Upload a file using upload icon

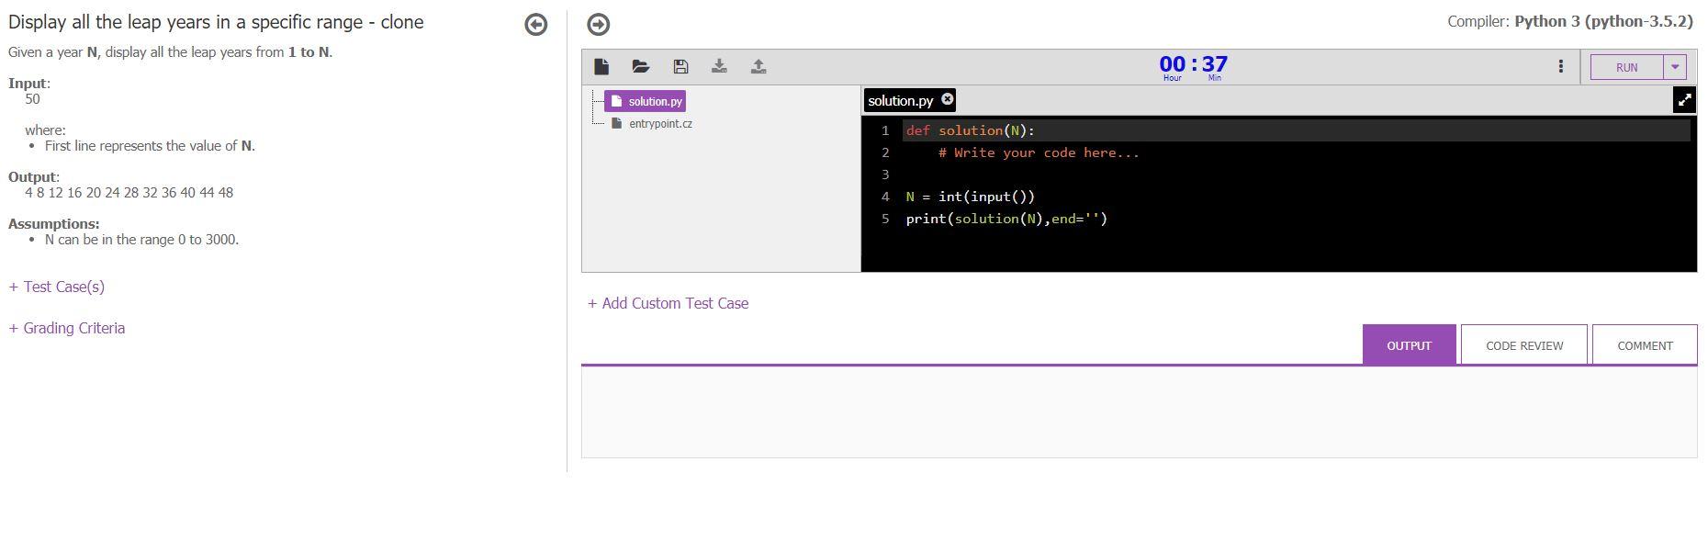coord(758,66)
